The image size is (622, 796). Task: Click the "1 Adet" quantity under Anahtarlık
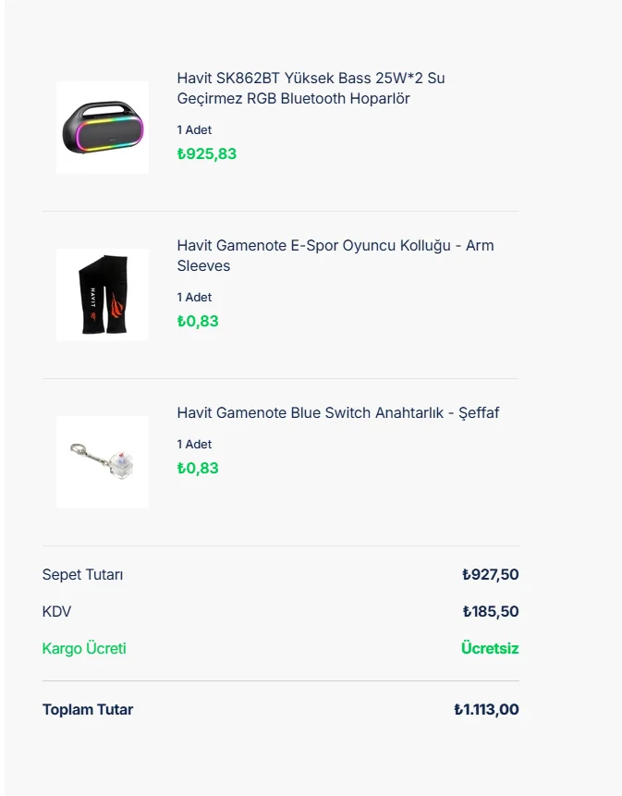click(x=194, y=445)
